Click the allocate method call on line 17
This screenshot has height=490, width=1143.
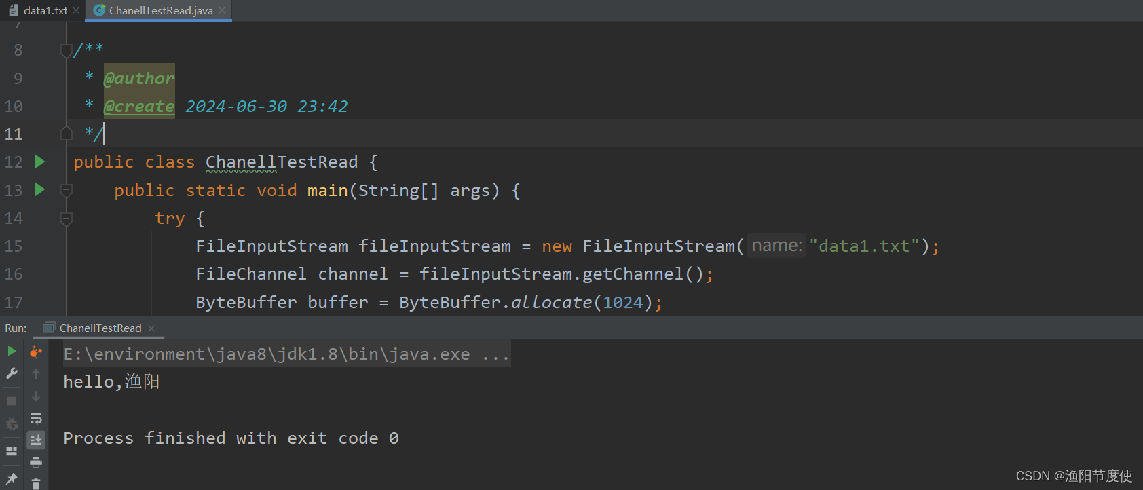point(551,302)
